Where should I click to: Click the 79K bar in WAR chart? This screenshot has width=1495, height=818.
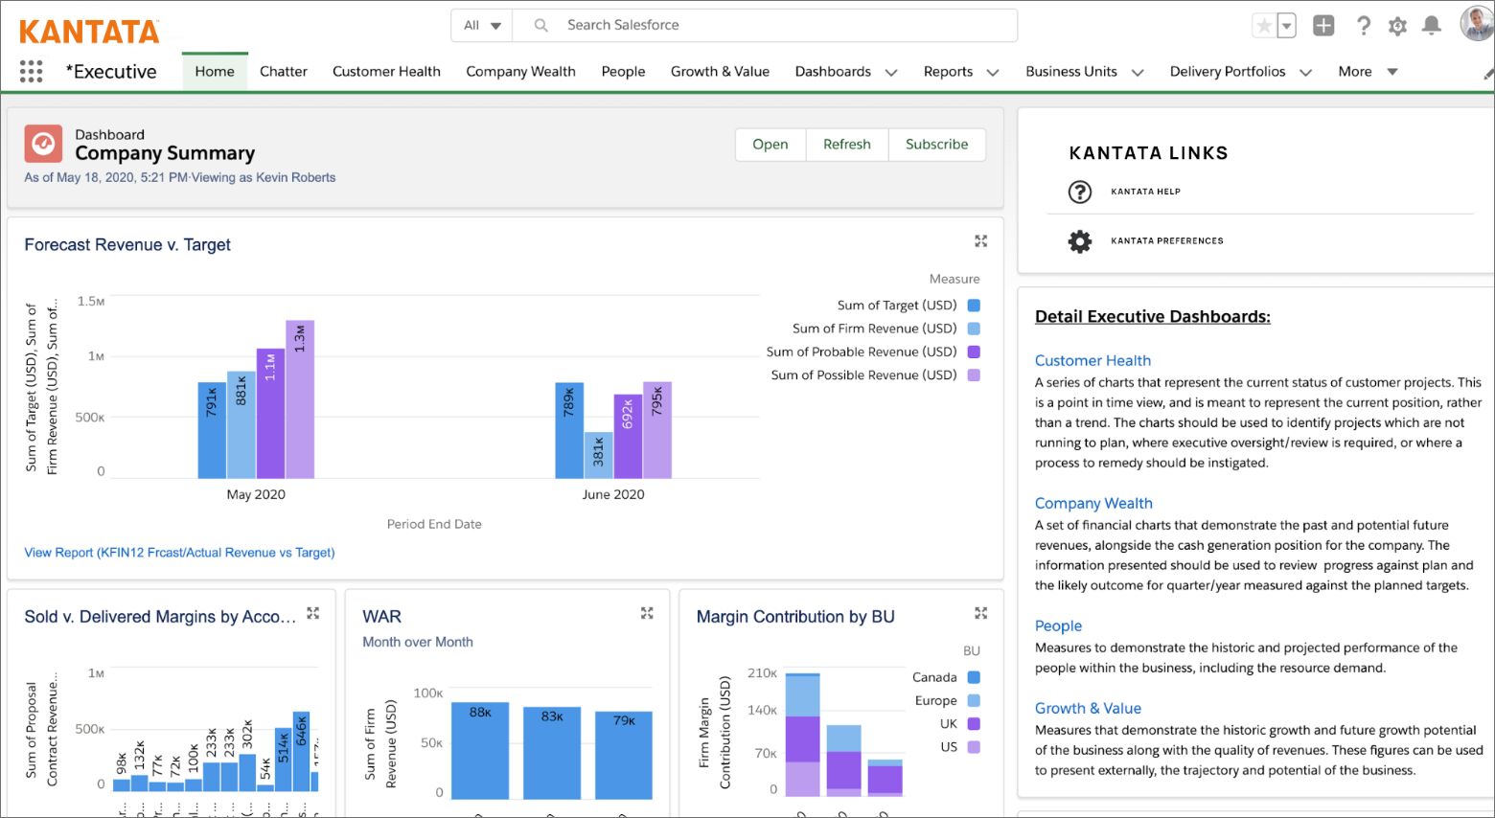click(623, 755)
